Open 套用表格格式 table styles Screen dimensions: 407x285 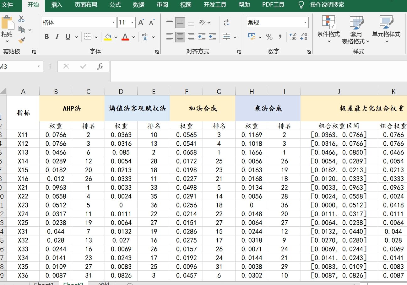[356, 30]
